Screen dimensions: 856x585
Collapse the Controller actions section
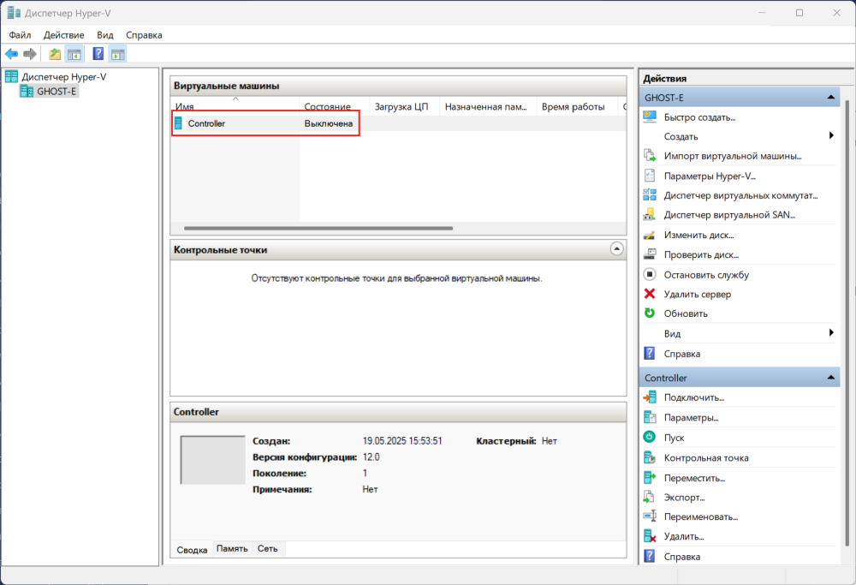(x=831, y=378)
